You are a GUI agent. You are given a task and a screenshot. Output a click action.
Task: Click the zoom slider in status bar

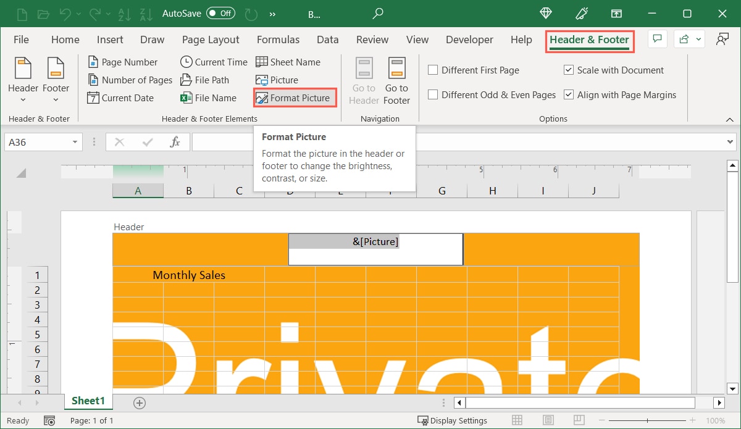coord(647,420)
